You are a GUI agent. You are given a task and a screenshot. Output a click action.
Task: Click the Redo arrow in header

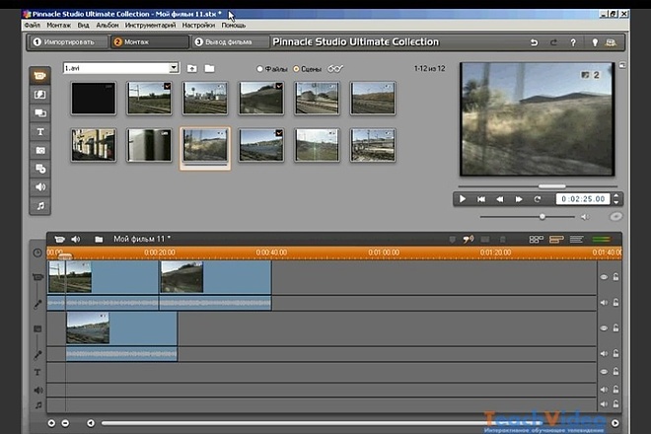pos(553,42)
